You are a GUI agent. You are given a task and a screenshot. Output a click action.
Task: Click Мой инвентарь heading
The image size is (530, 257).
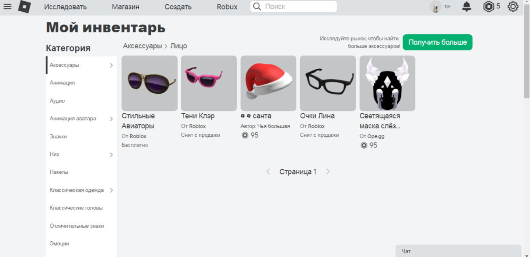pyautogui.click(x=106, y=27)
